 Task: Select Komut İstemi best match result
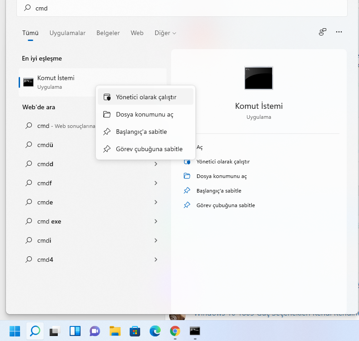[x=92, y=82]
